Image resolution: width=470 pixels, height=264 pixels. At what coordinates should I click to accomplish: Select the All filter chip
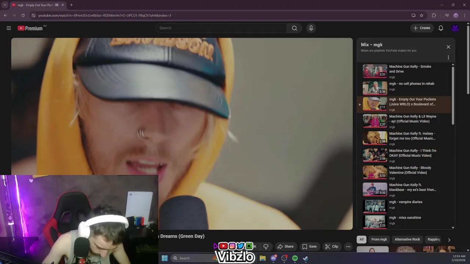[x=361, y=239]
